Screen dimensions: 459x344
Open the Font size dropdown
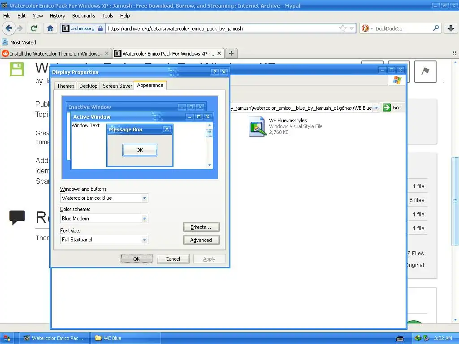[x=144, y=240]
